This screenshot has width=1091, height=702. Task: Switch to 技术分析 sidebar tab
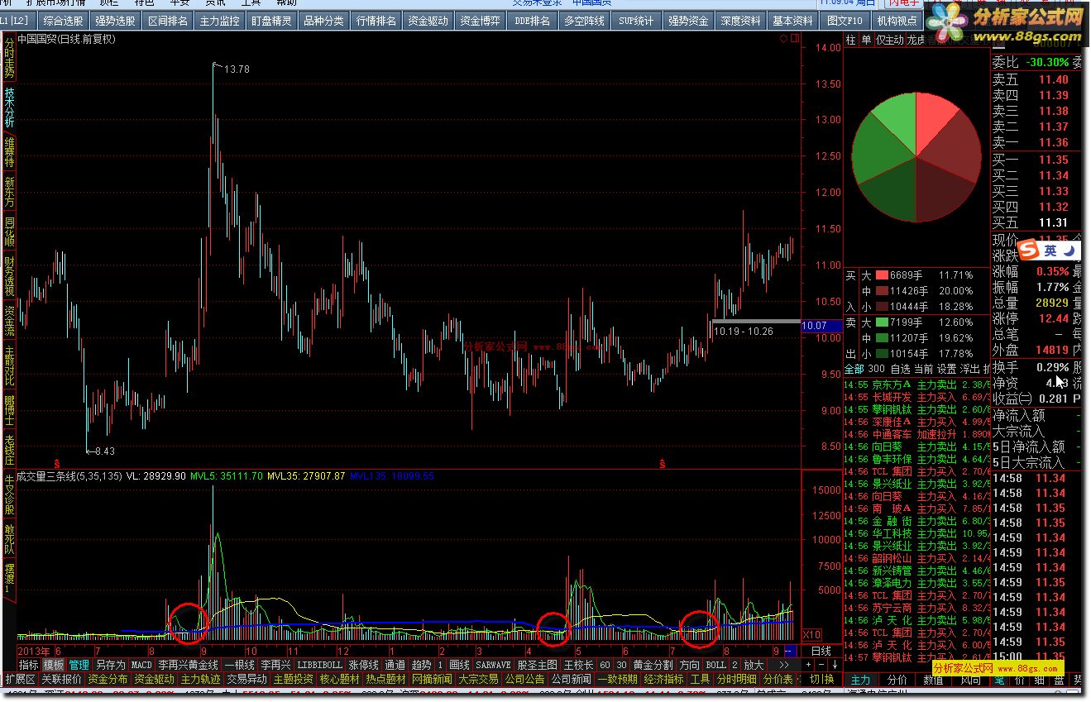(x=9, y=107)
